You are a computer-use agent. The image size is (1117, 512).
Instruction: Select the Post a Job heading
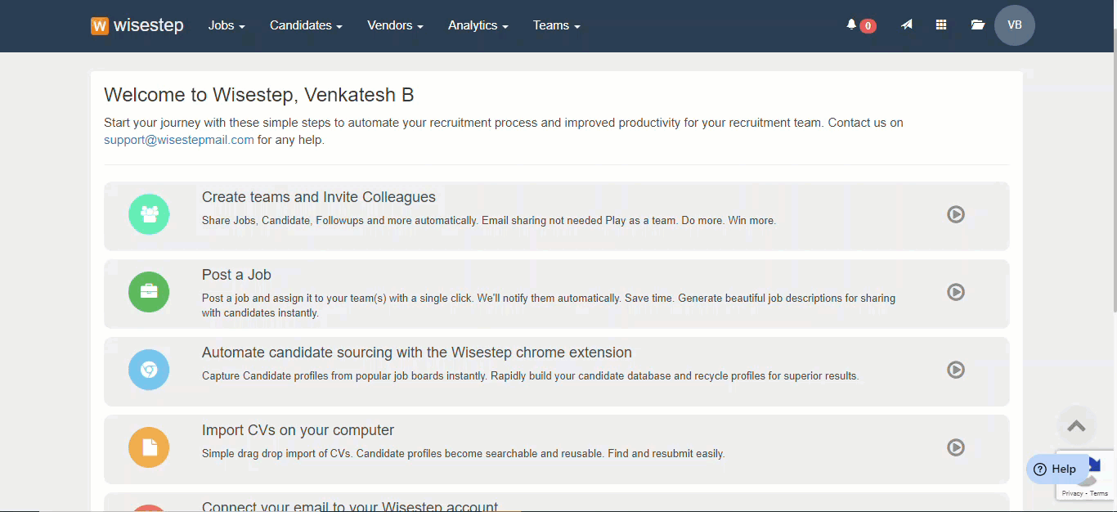[236, 275]
